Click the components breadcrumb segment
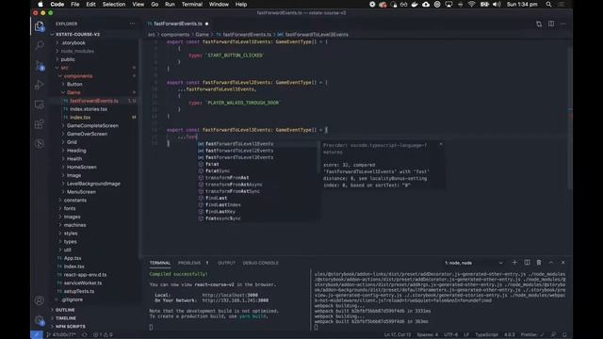 [x=175, y=35]
